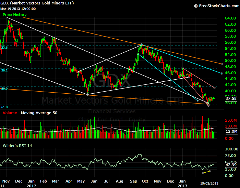Viewport: 240px width, 188px height.
Task: Click the Oct month label on the time axis
Action: 145,181
